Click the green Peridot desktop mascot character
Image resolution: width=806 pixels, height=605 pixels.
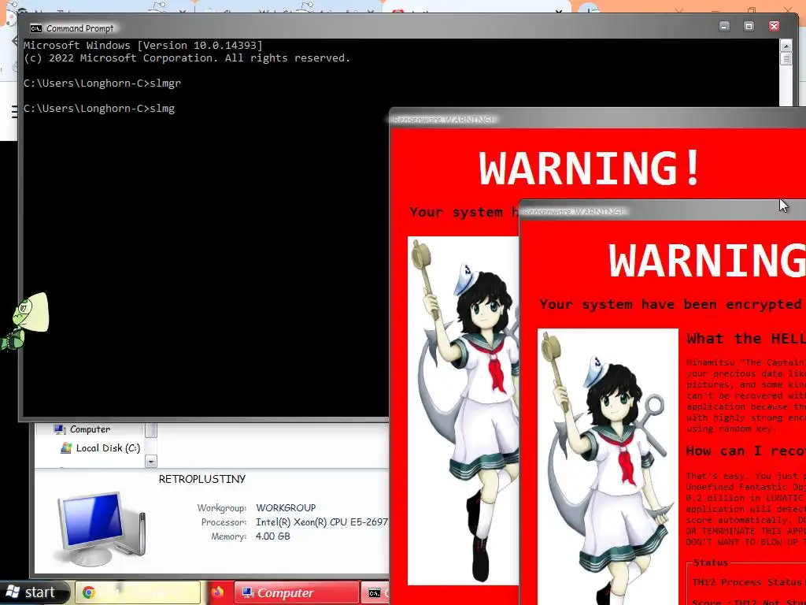[24, 321]
